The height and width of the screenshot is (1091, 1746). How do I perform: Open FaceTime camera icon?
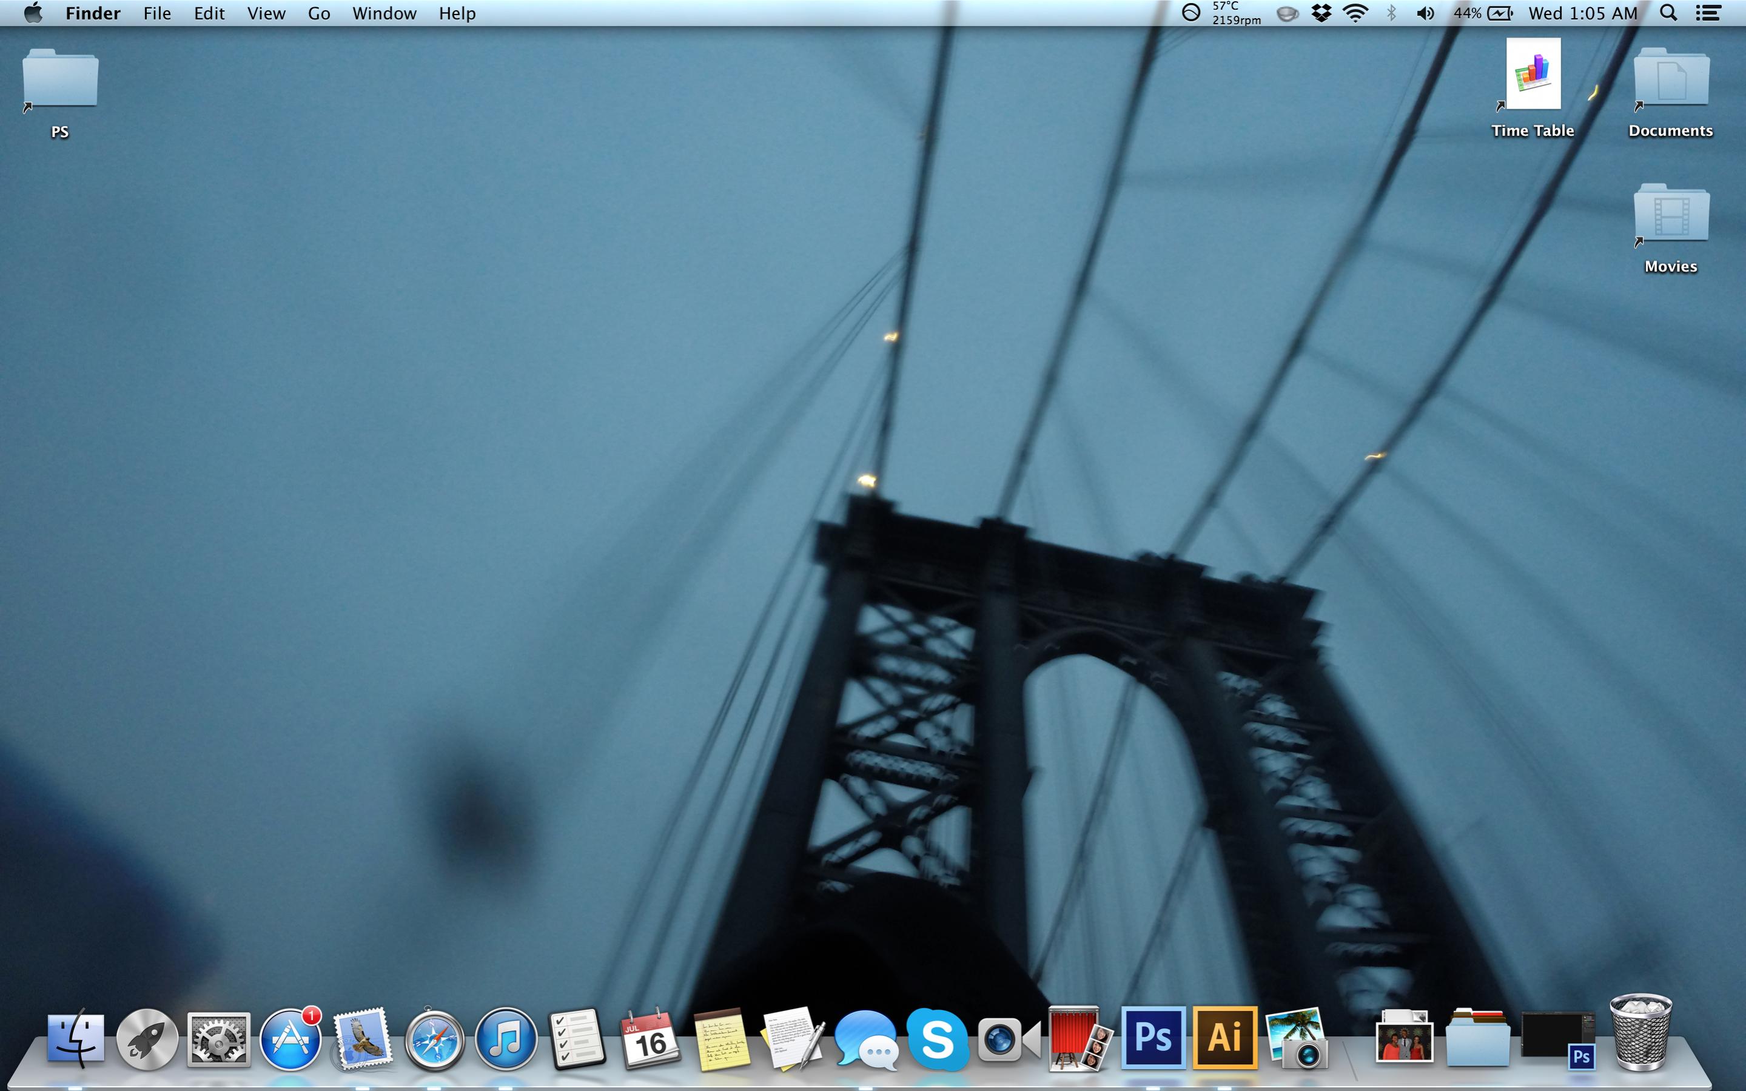click(x=1009, y=1039)
